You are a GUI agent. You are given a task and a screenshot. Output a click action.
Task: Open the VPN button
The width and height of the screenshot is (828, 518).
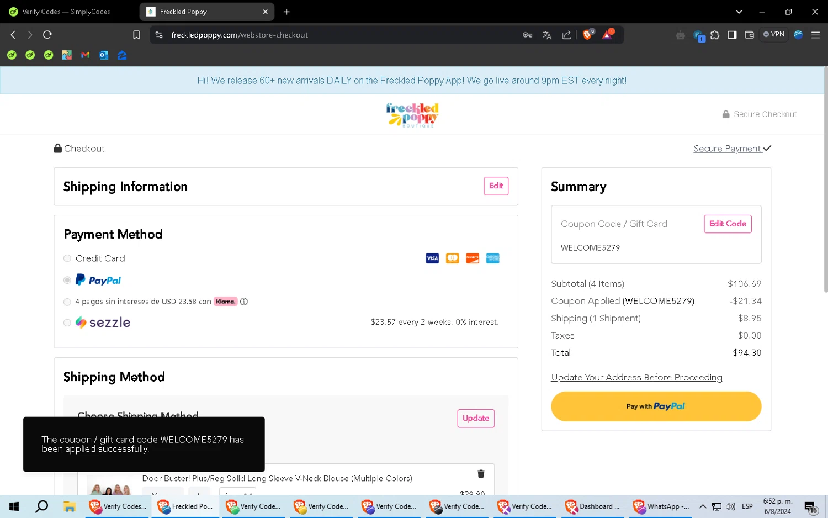(774, 34)
